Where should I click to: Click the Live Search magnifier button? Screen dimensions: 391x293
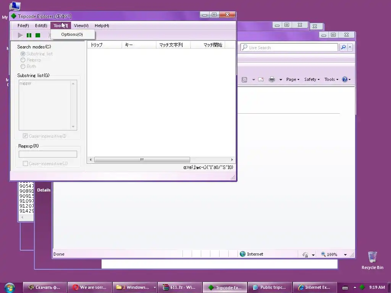click(343, 47)
